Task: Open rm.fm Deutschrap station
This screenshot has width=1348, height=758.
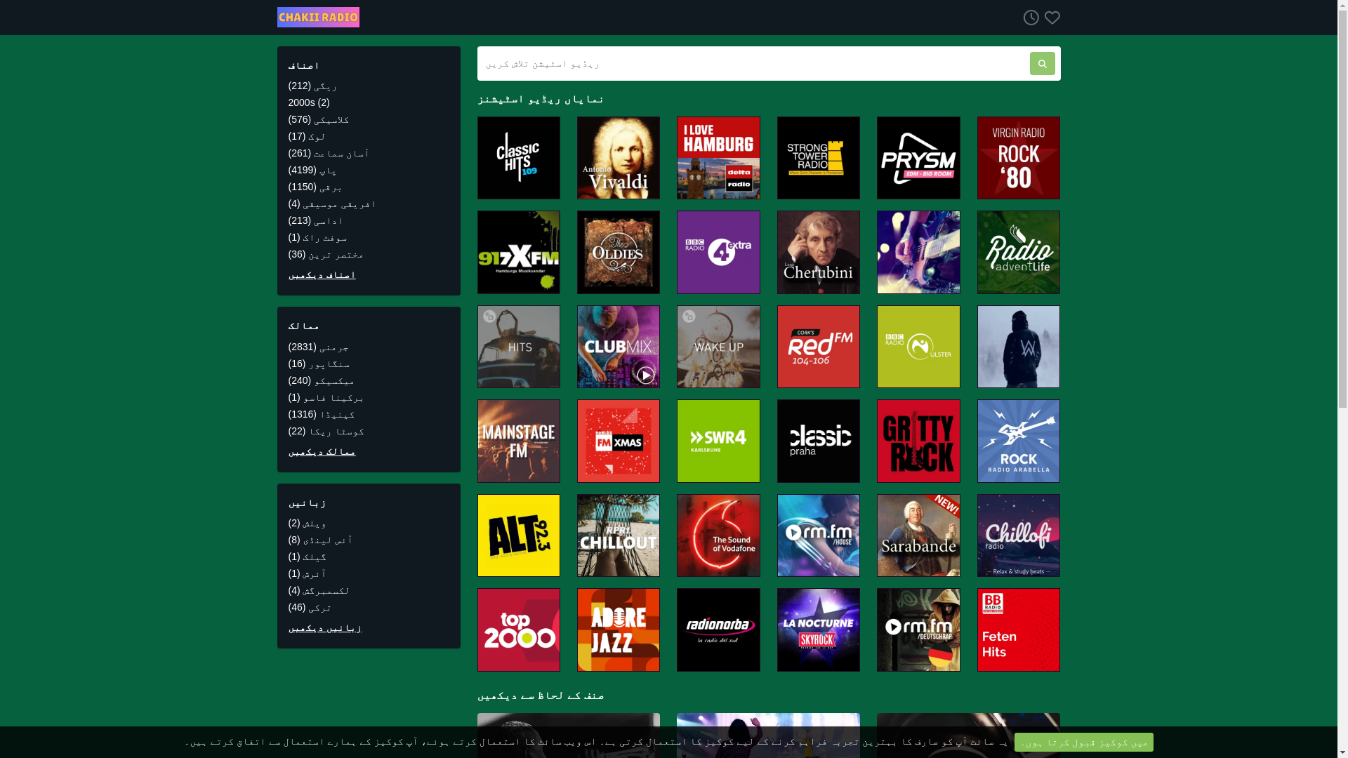Action: click(x=918, y=630)
